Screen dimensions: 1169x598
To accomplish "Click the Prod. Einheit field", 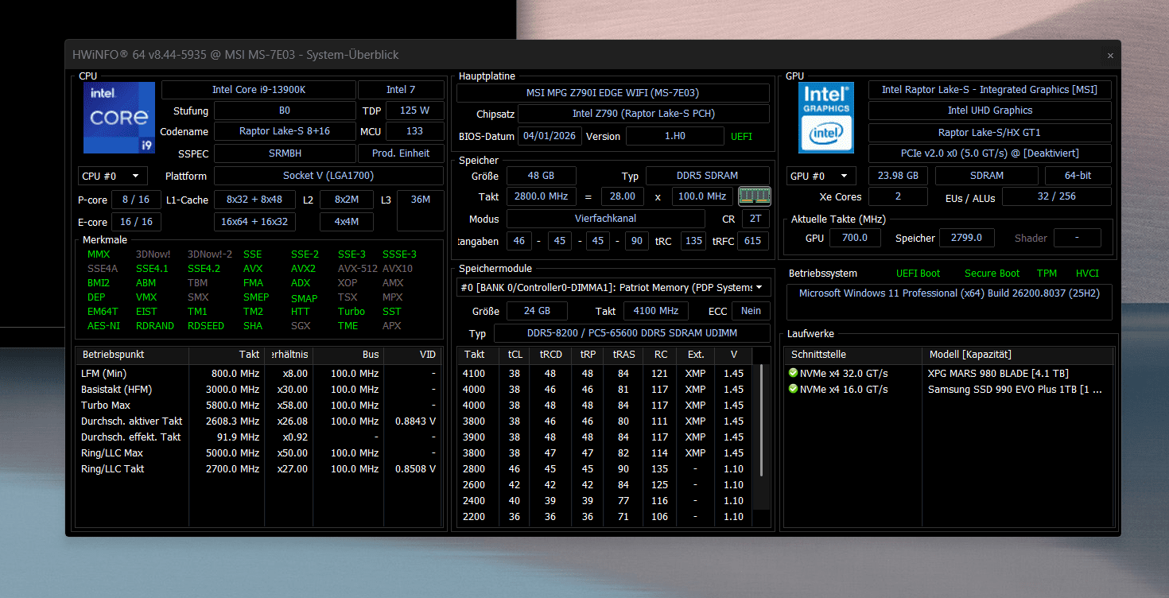I will click(401, 153).
